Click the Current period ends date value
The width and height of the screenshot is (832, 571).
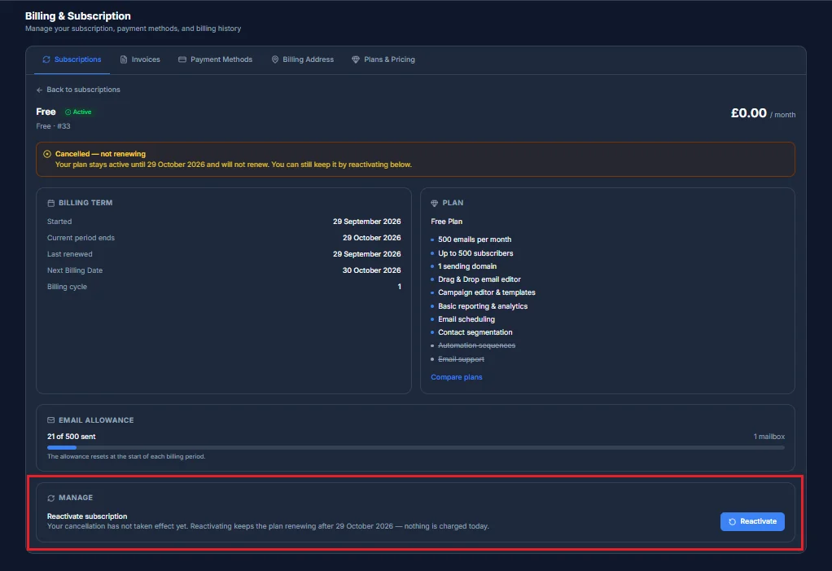[x=371, y=238]
